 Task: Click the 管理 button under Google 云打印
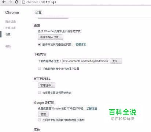[x=43, y=114]
